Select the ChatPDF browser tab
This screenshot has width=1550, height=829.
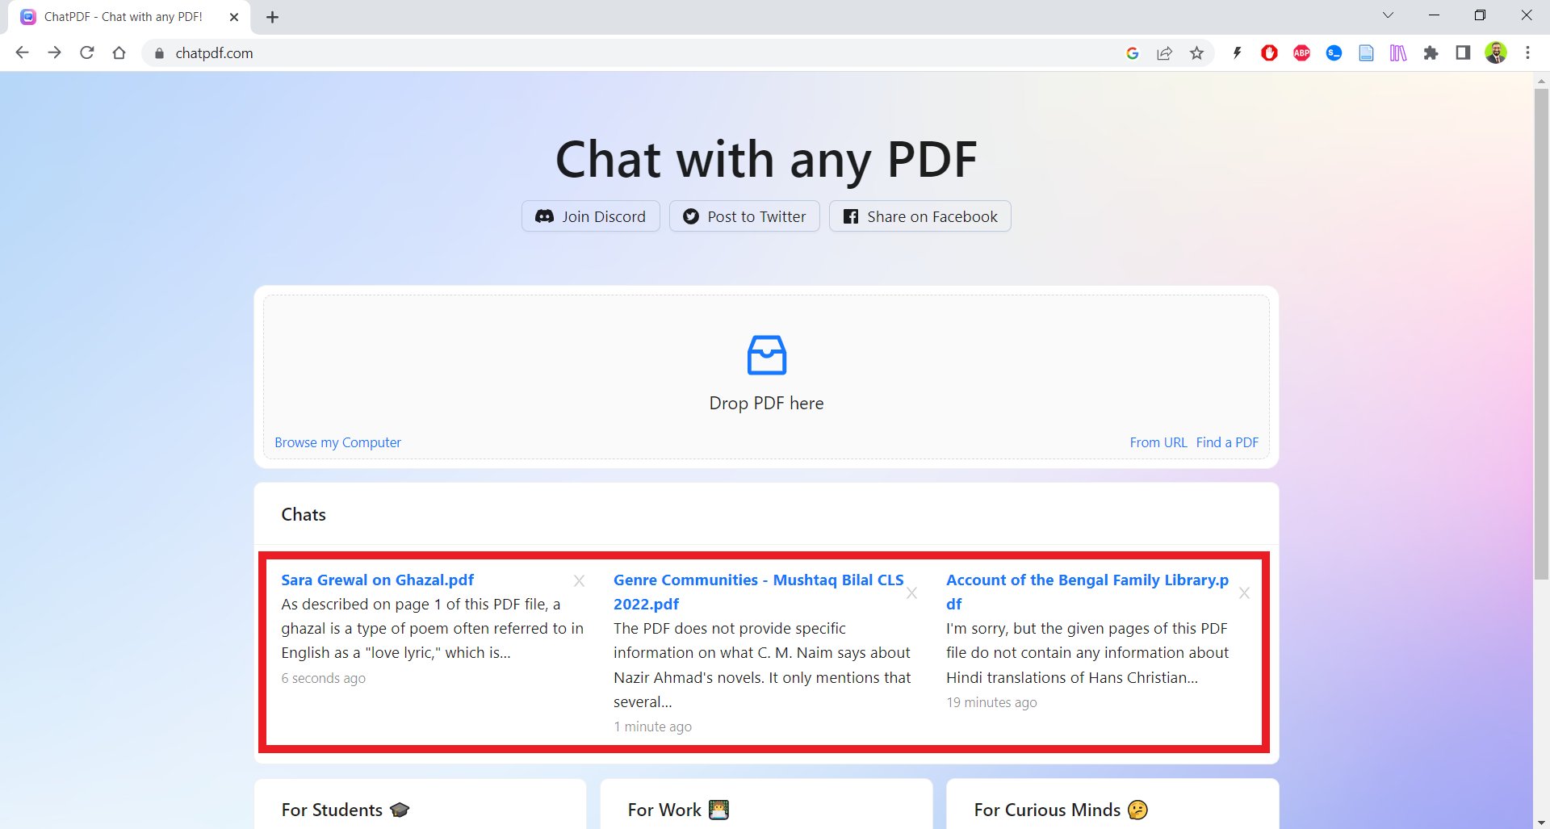[129, 17]
